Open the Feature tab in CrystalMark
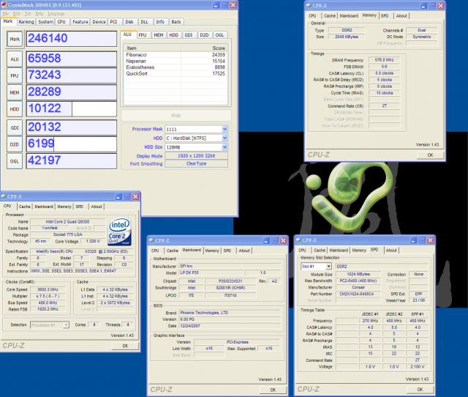The width and height of the screenshot is (468, 397). point(80,22)
